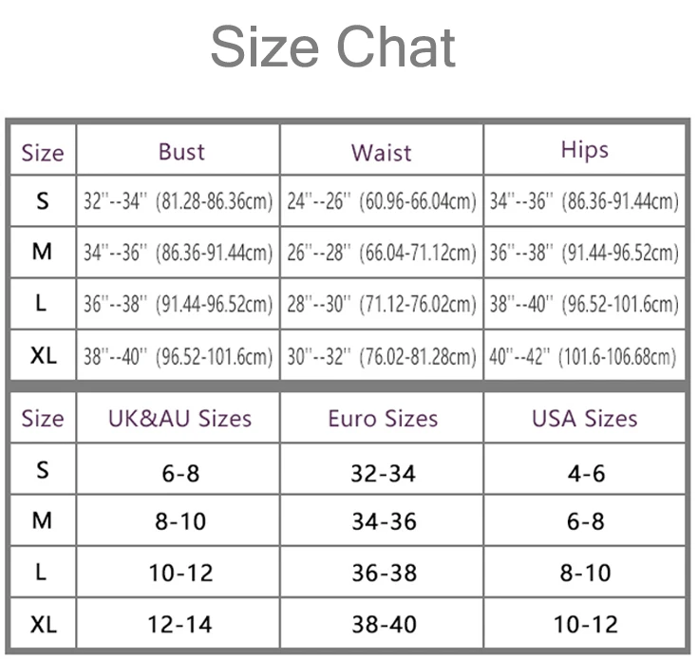Select L row hips cell 38''--40''

[x=585, y=304]
